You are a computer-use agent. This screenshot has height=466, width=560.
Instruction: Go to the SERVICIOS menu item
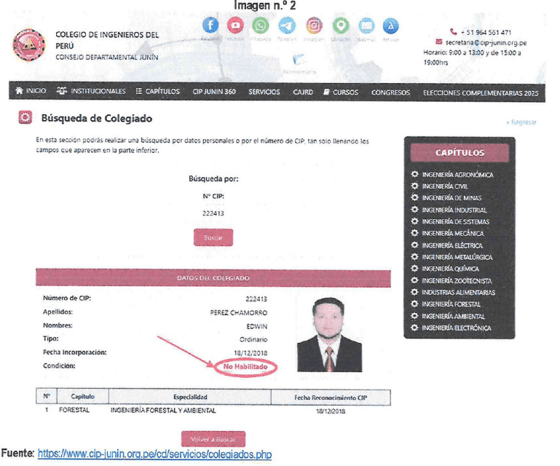264,92
